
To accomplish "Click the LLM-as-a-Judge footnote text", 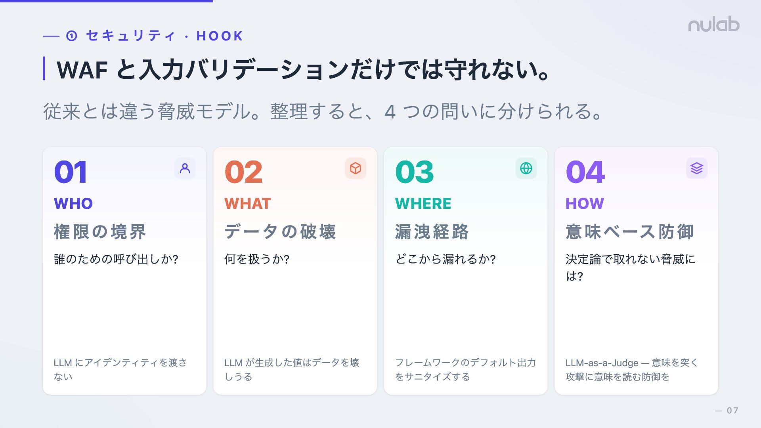I will coord(632,370).
